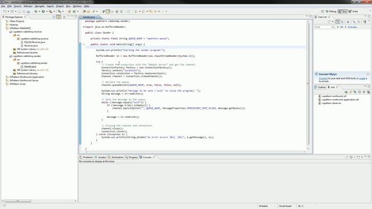Switch to the Progress tab
Image resolution: width=372 pixels, height=209 pixels.
click(x=131, y=157)
